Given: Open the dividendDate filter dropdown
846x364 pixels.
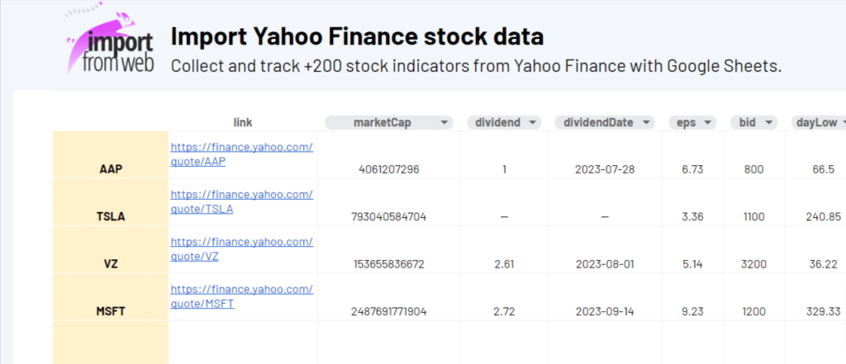Looking at the screenshot, I should [x=645, y=122].
